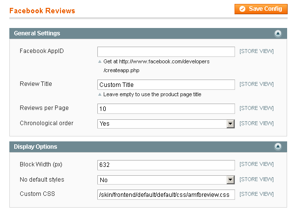Image resolution: width=295 pixels, height=216 pixels.
Task: Click the Facebook AppID input field
Action: pyautogui.click(x=166, y=52)
